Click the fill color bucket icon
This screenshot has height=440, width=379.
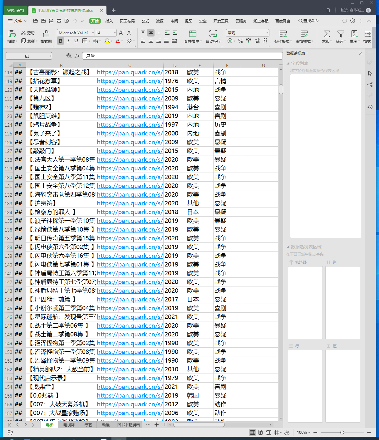tap(107, 41)
